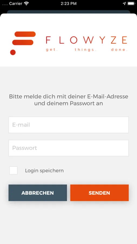Click the 'Bitte melde dich' instruction text
Viewport: 137px width, 244px height.
69,100
